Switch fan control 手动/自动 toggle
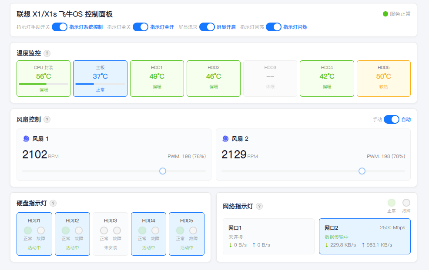This screenshot has width=429, height=270. [x=392, y=119]
